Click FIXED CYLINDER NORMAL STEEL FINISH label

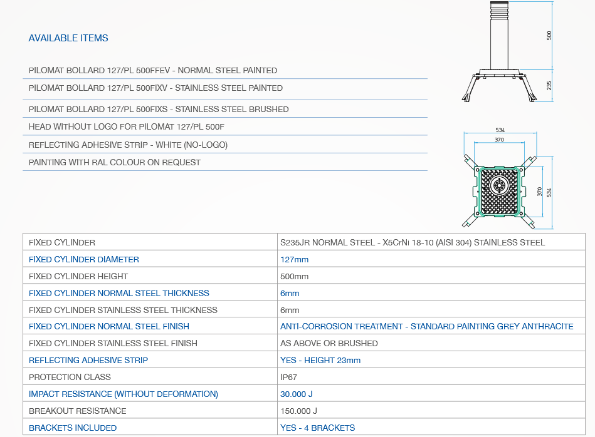(x=109, y=326)
